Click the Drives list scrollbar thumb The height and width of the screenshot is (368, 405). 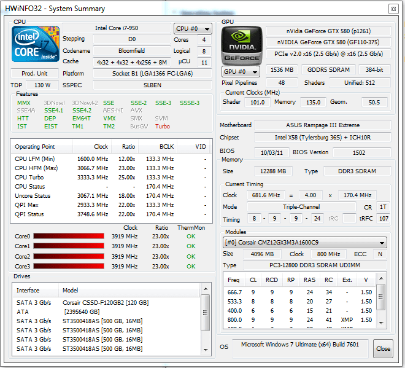(206, 312)
